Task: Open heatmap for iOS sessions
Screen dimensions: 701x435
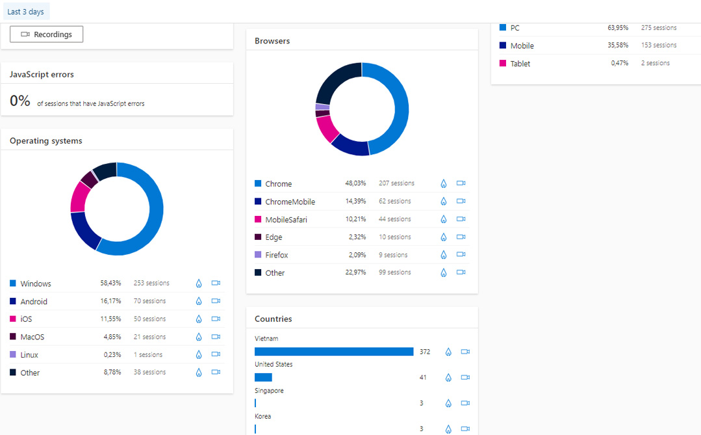Action: 199,319
